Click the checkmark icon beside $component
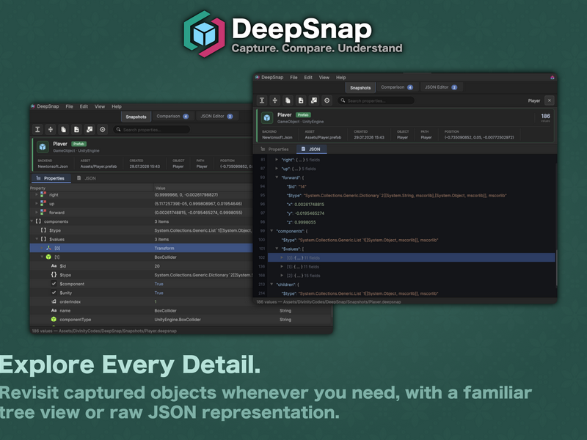The width and height of the screenshot is (587, 440). coord(54,284)
